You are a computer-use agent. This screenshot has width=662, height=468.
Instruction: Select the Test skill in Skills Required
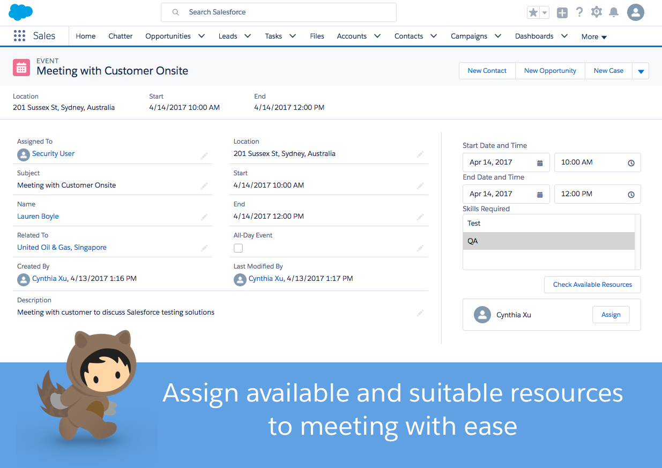tap(549, 224)
